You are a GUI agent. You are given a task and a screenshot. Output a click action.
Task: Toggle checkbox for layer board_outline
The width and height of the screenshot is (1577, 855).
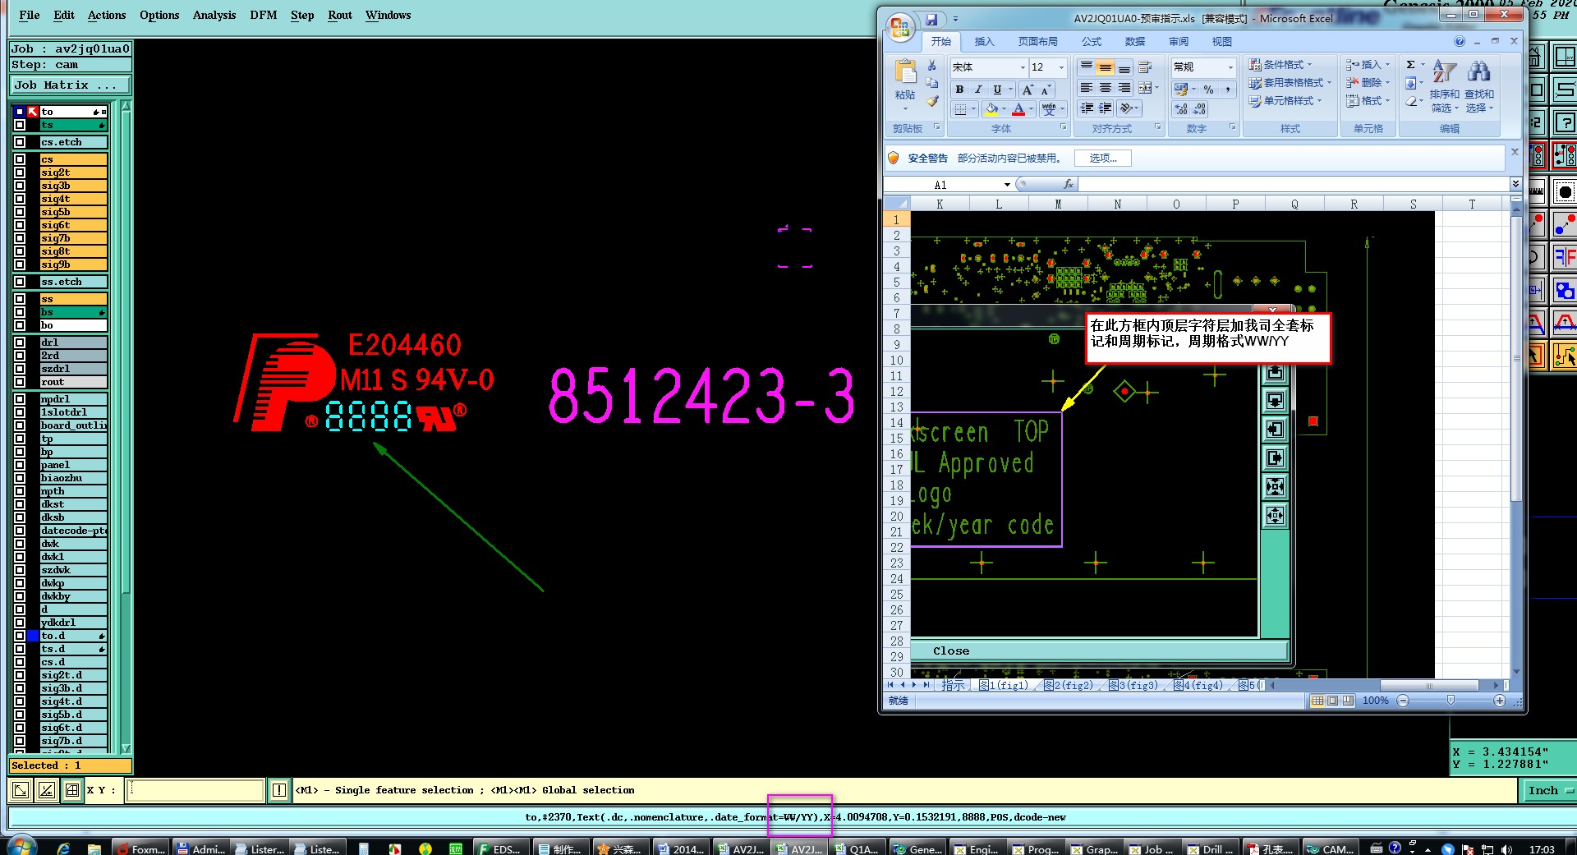coord(20,425)
